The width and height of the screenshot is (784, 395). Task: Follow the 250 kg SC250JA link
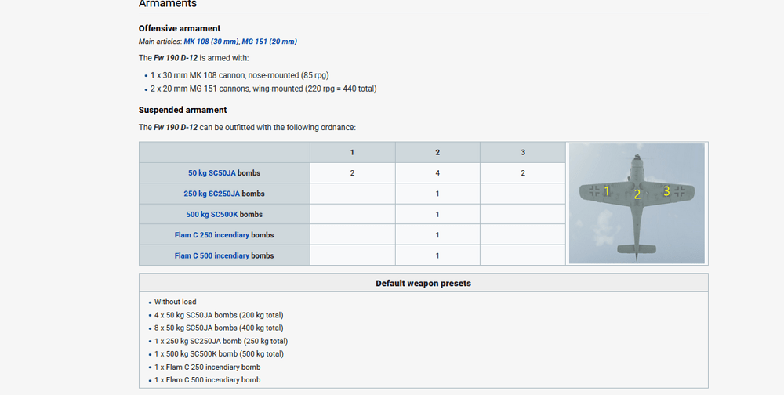212,194
